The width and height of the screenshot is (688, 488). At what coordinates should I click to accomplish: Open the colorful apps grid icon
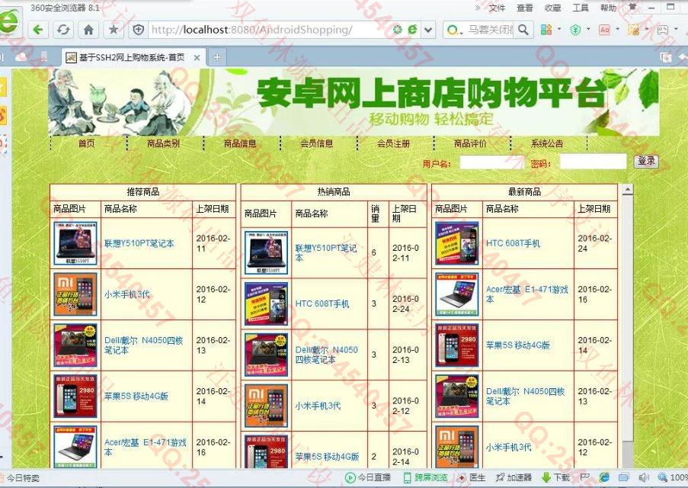[546, 30]
